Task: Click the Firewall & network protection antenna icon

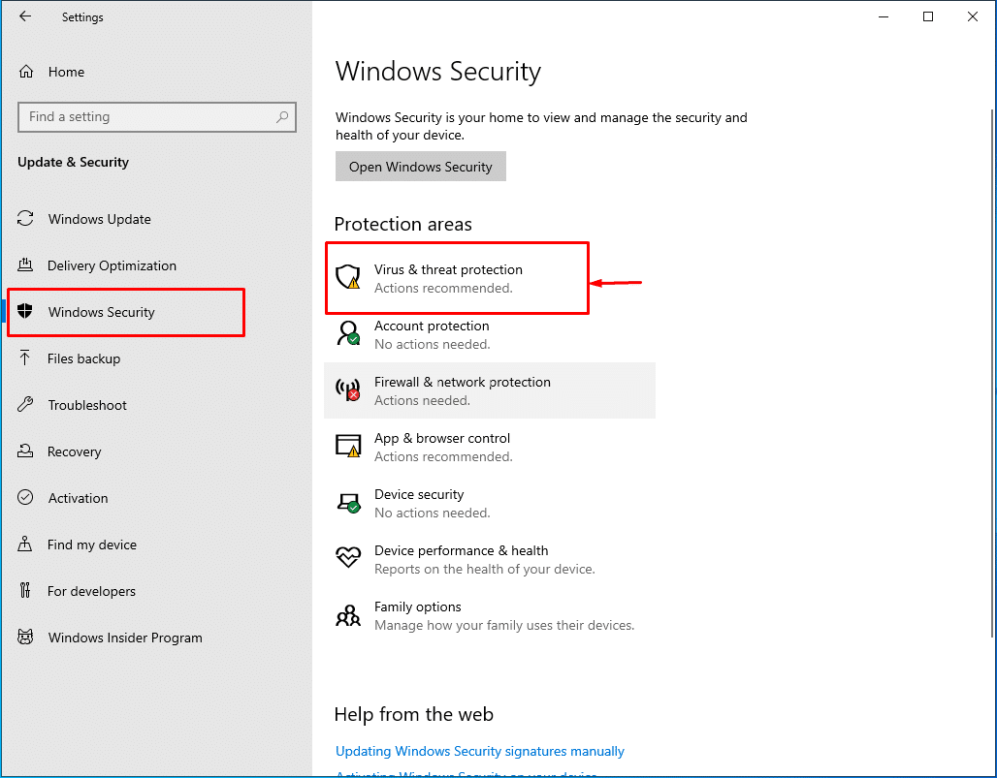Action: coord(348,389)
